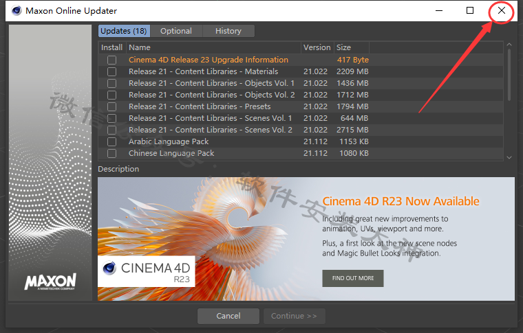The height and width of the screenshot is (333, 523).
Task: Sort by the Size column header
Action: click(x=351, y=47)
